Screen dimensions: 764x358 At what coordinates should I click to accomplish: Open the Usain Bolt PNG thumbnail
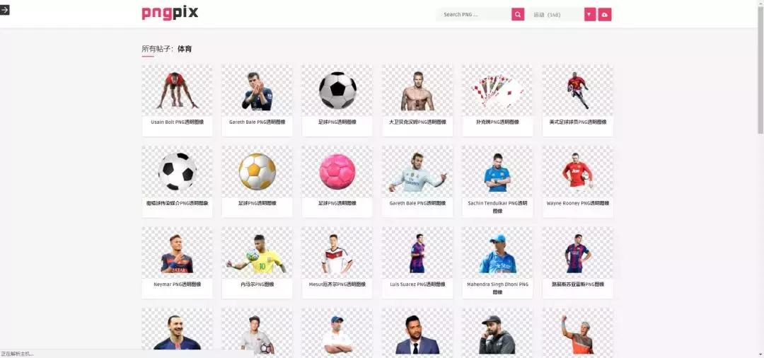177,90
